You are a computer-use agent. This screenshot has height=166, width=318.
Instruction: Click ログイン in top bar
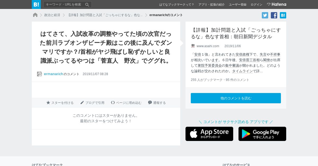pyautogui.click(x=257, y=4)
